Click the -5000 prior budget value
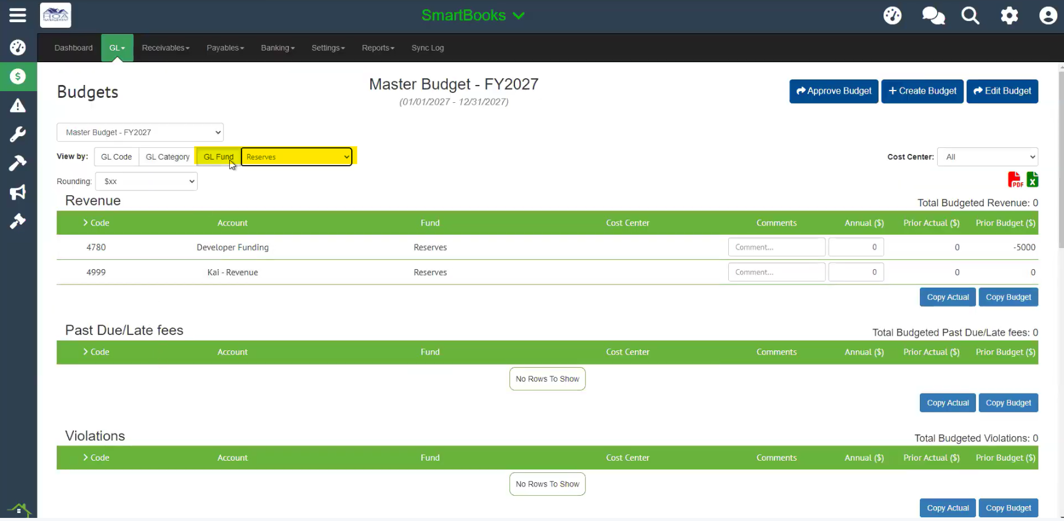 [x=1024, y=248]
